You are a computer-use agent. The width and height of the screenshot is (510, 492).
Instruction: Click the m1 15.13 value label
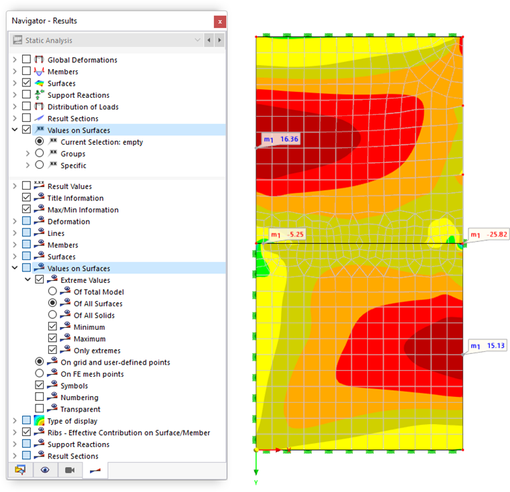487,345
